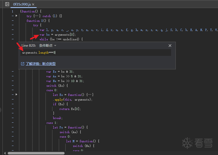Click gutter beside 'let Pe = function()' line
The height and width of the screenshot is (155, 218).
(x=12, y=127)
